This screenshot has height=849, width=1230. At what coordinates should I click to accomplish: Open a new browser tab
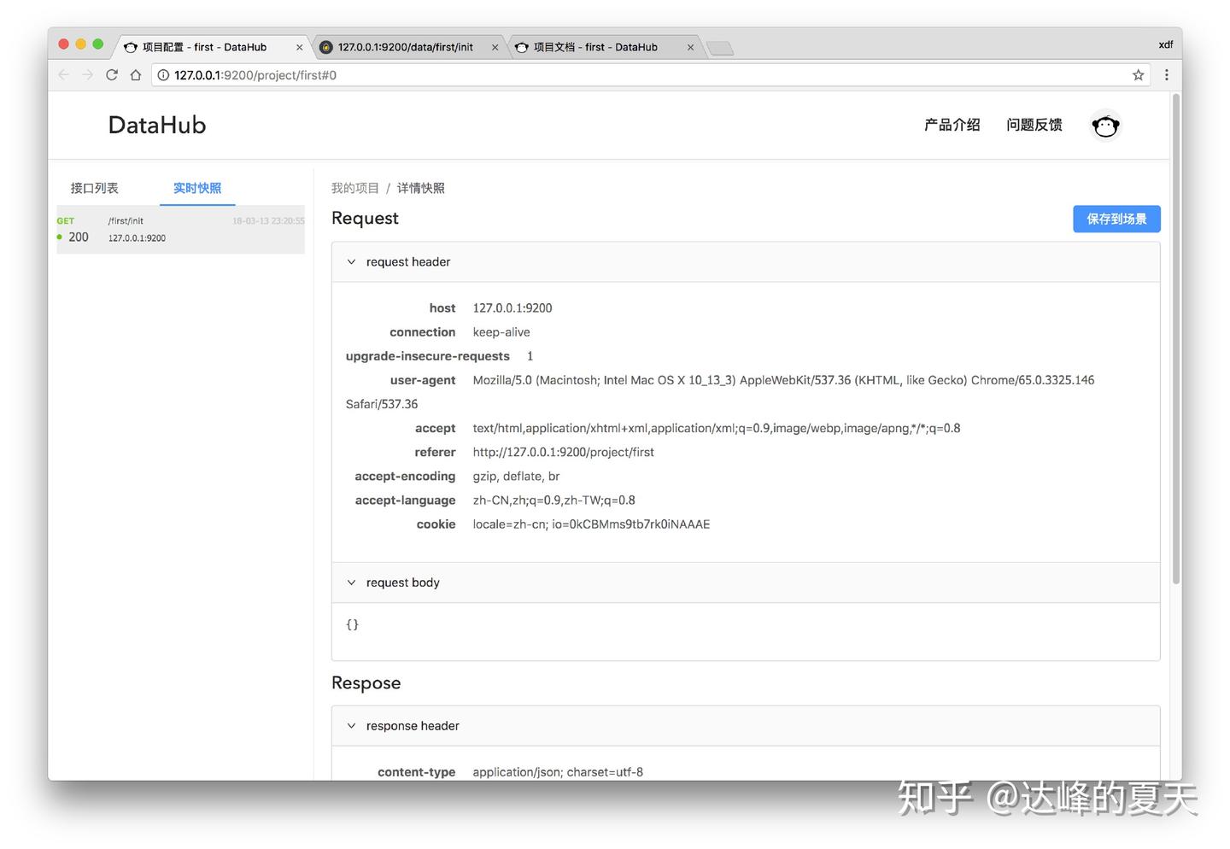(x=720, y=48)
